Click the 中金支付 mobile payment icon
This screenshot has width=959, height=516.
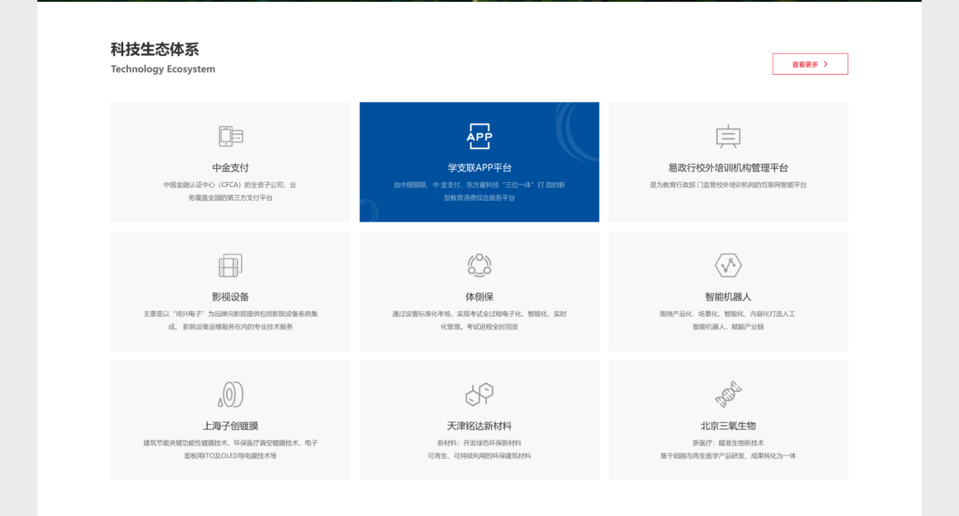[230, 136]
